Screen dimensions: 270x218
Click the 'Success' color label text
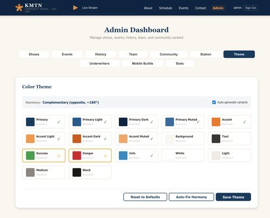click(x=42, y=153)
